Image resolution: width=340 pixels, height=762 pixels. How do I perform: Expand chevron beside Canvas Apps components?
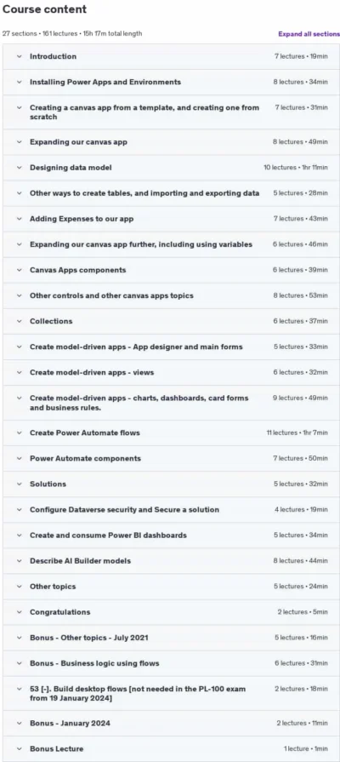point(20,270)
